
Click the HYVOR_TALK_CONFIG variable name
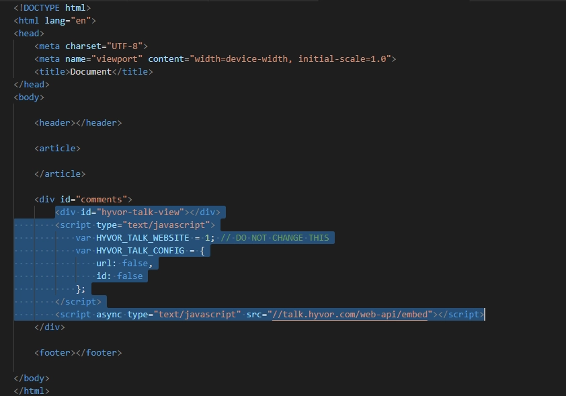tap(140, 251)
